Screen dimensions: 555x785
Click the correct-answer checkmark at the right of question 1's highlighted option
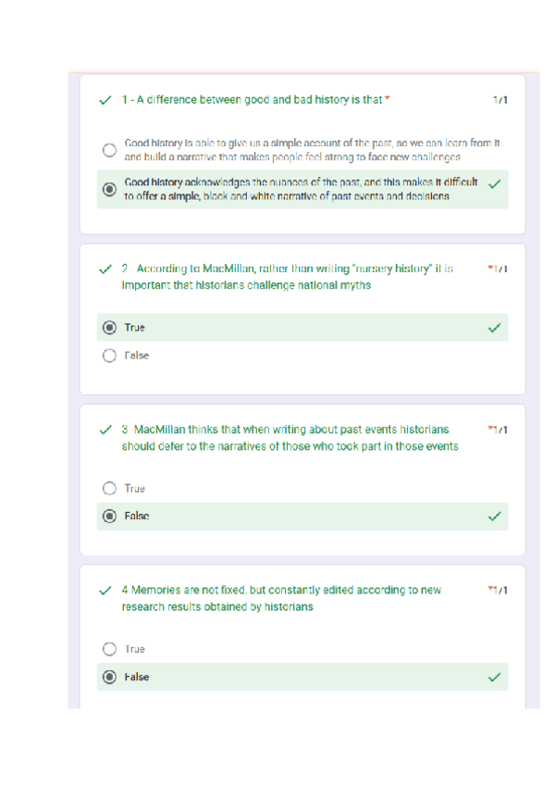tap(495, 184)
